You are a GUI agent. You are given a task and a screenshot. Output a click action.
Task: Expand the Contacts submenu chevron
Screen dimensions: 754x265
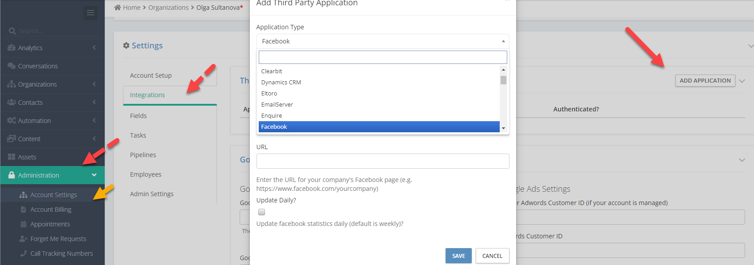94,102
